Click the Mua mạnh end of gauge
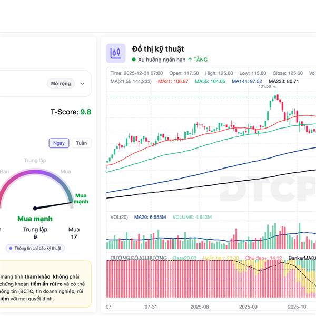Image resolution: width=316 pixels, height=316 pixels. pos(81,199)
